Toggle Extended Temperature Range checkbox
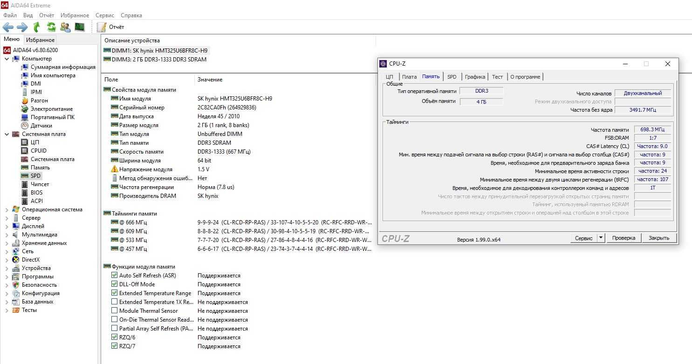 [x=115, y=293]
